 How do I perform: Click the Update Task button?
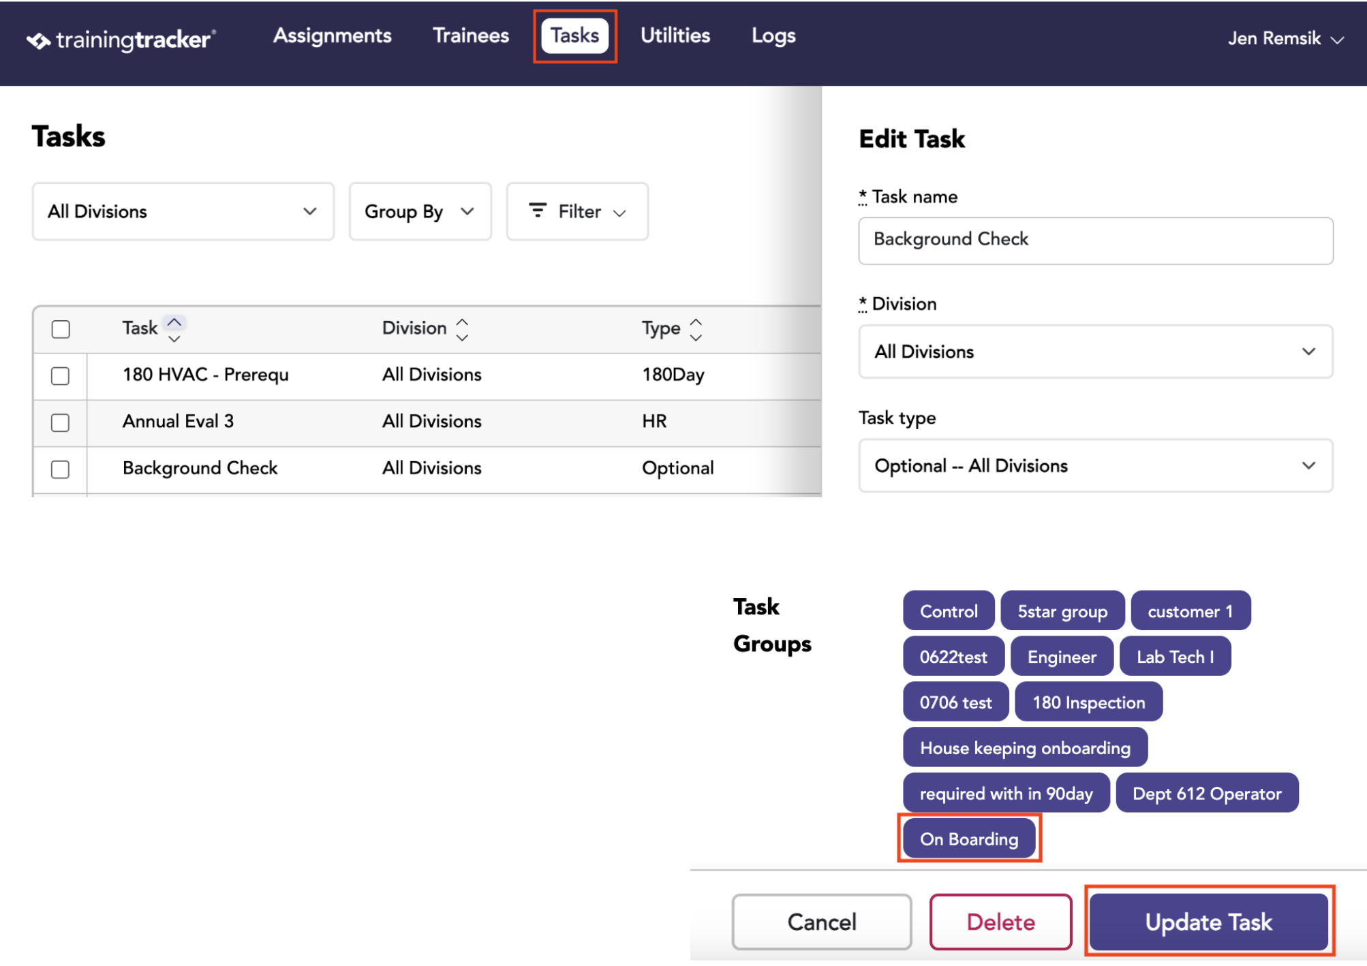[1208, 922]
